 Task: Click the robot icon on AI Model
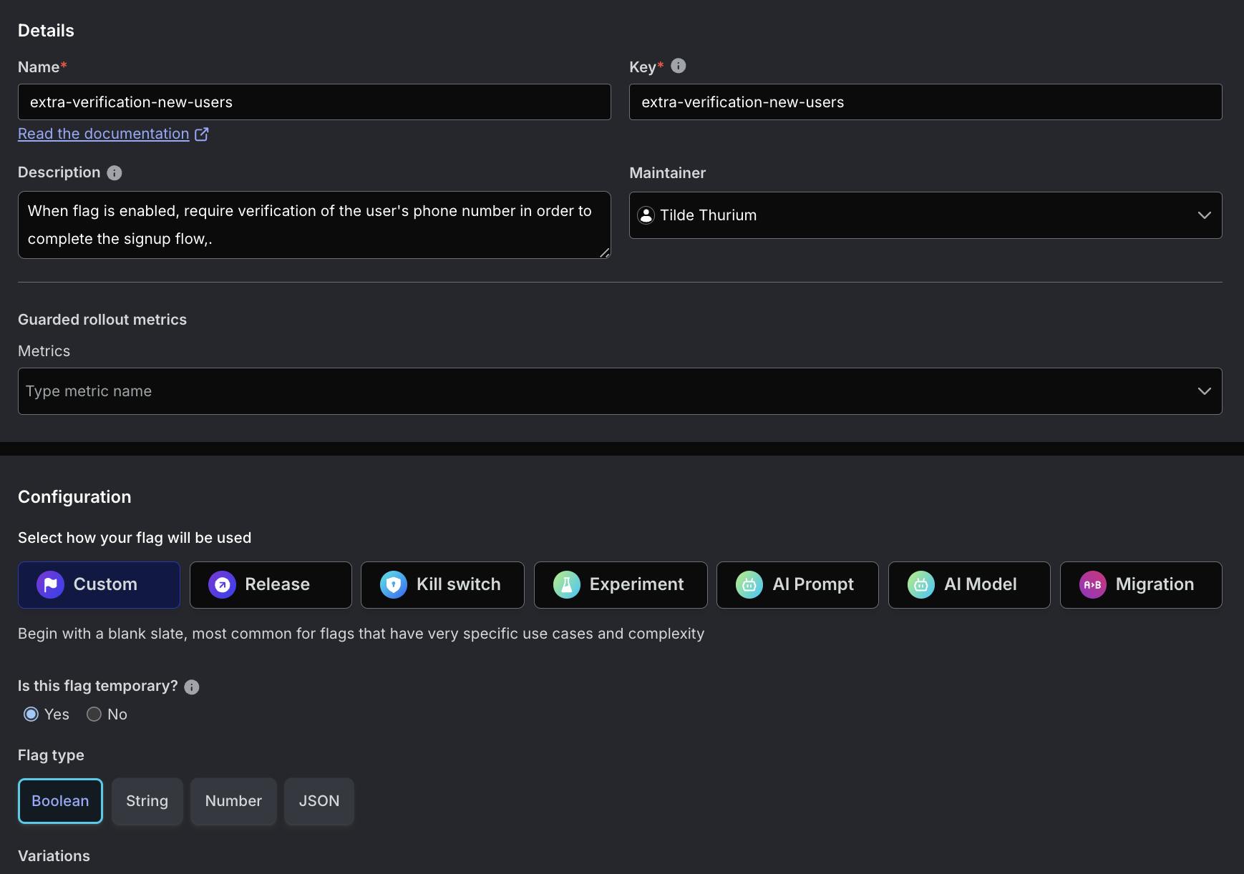click(921, 585)
